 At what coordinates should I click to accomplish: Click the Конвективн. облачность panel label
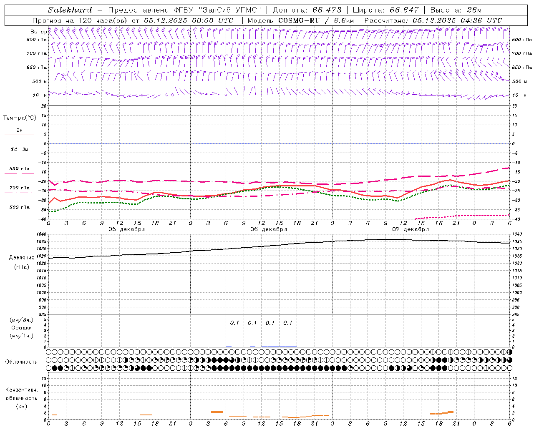click(21, 398)
